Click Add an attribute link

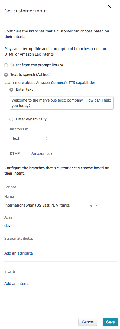point(18,253)
